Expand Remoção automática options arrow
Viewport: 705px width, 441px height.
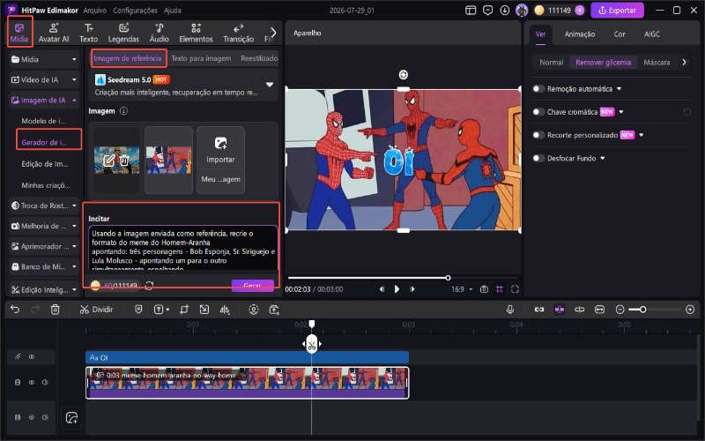[x=620, y=89]
